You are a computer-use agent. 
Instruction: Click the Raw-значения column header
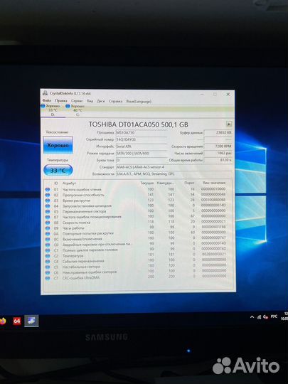click(214, 183)
